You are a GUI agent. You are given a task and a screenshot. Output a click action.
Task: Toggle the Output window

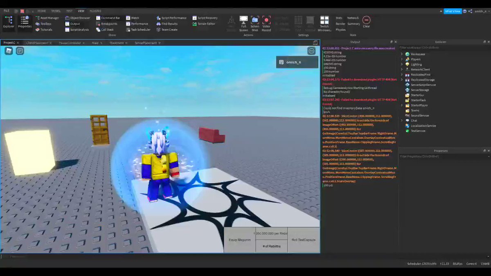click(x=72, y=24)
